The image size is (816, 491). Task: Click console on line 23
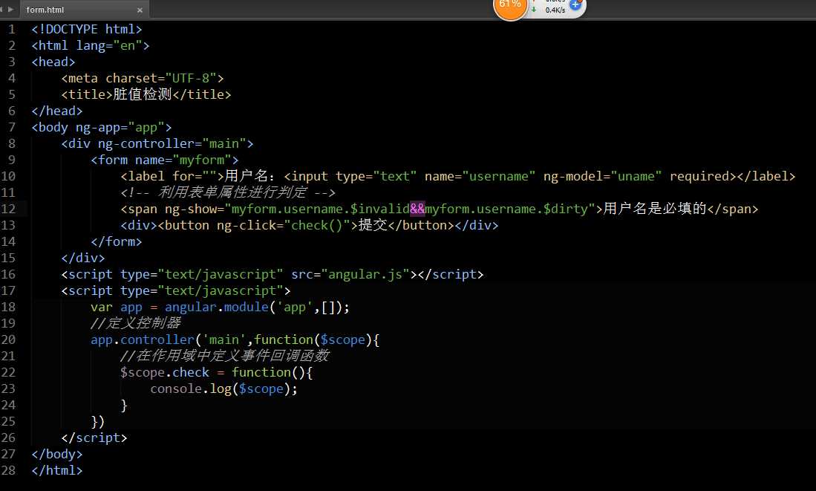coord(176,389)
